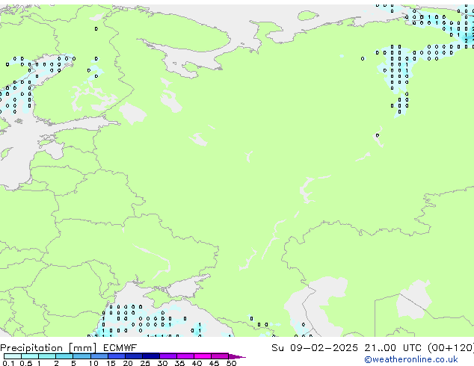Select the 20 to 25 mm legend swatch
The width and height of the screenshot is (474, 366).
click(133, 356)
